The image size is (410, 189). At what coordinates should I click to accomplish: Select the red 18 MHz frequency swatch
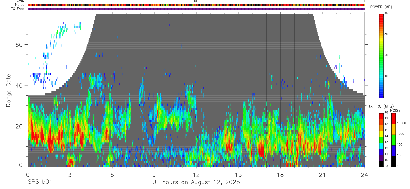[381, 116]
